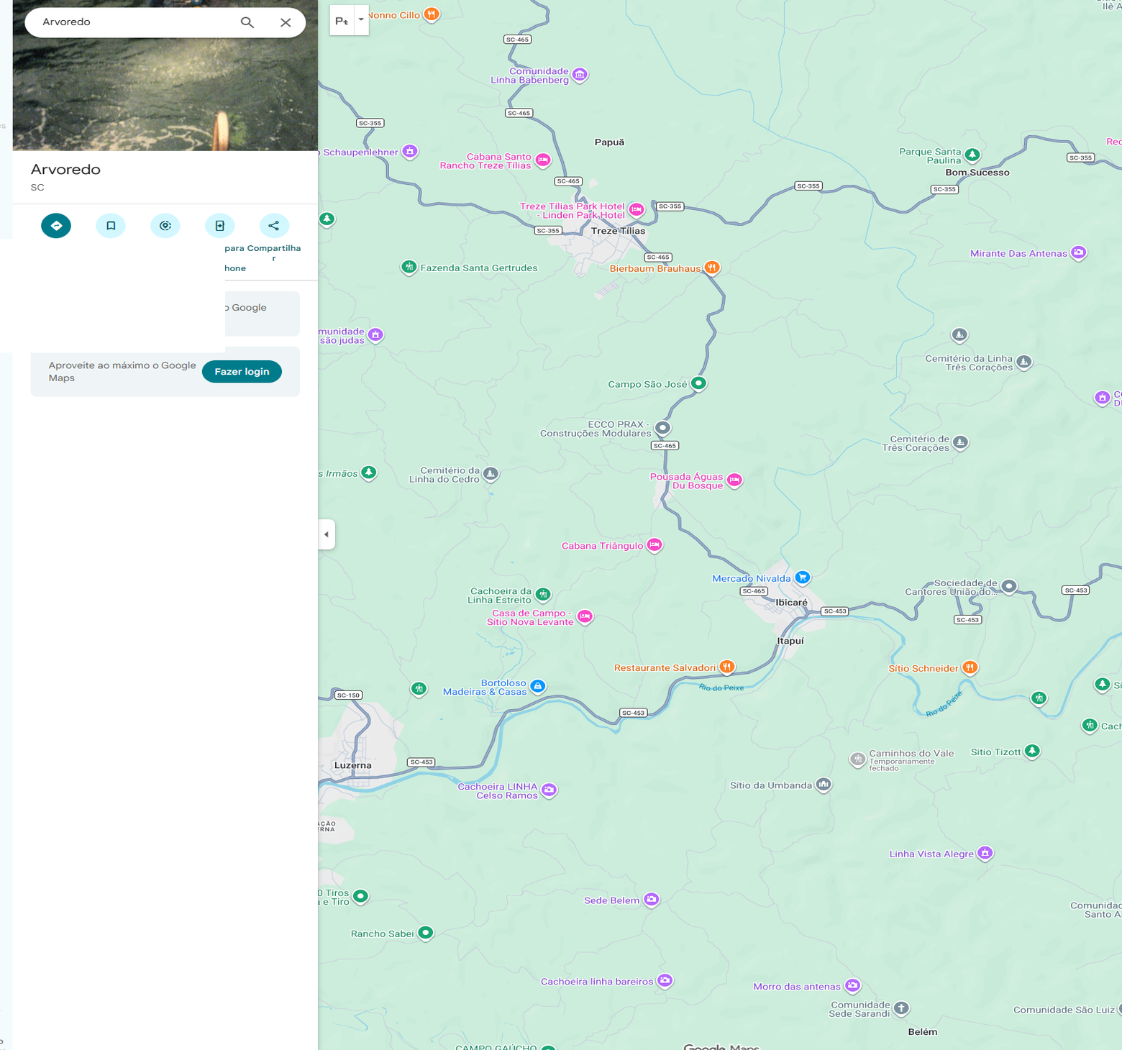Select Comunidade Sede Sarandi church pin
Screen dimensions: 1122x1050
(x=902, y=1009)
